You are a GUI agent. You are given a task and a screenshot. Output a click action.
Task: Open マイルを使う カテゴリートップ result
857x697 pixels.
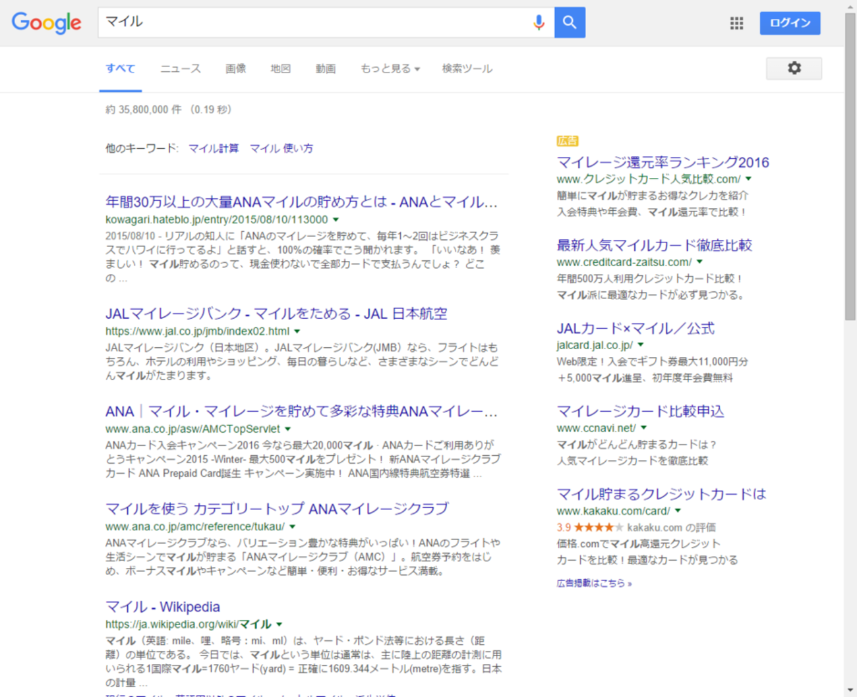click(277, 509)
